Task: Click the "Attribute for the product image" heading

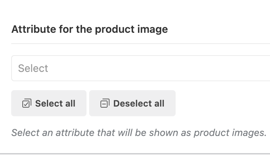Action: click(x=90, y=29)
